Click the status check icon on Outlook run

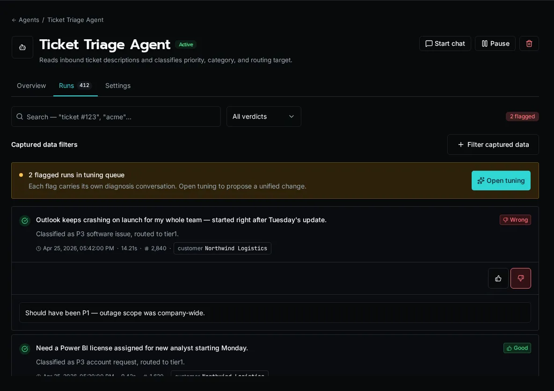point(25,221)
